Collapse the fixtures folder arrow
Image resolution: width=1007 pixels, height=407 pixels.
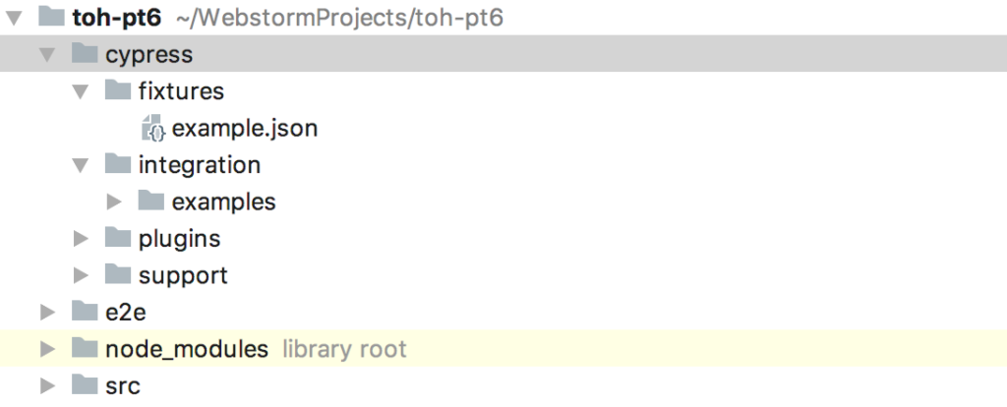(81, 91)
